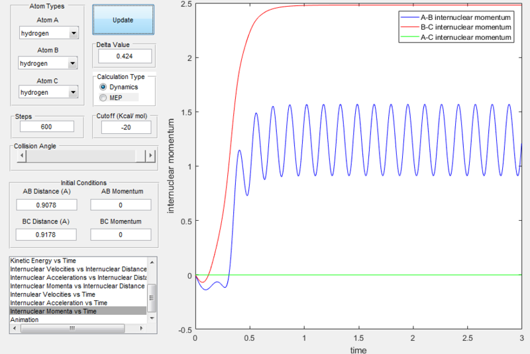530x354 pixels.
Task: Select the Animation list entry
Action: (x=78, y=320)
